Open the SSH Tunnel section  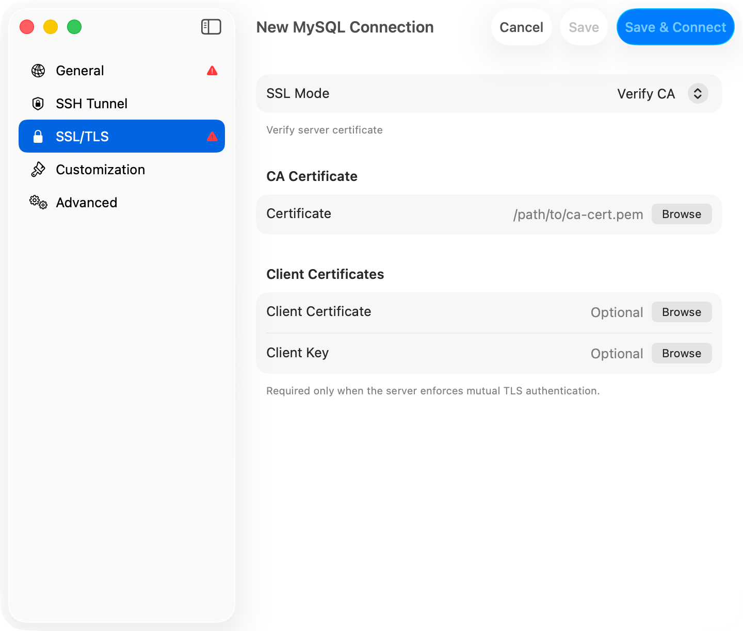click(x=122, y=104)
